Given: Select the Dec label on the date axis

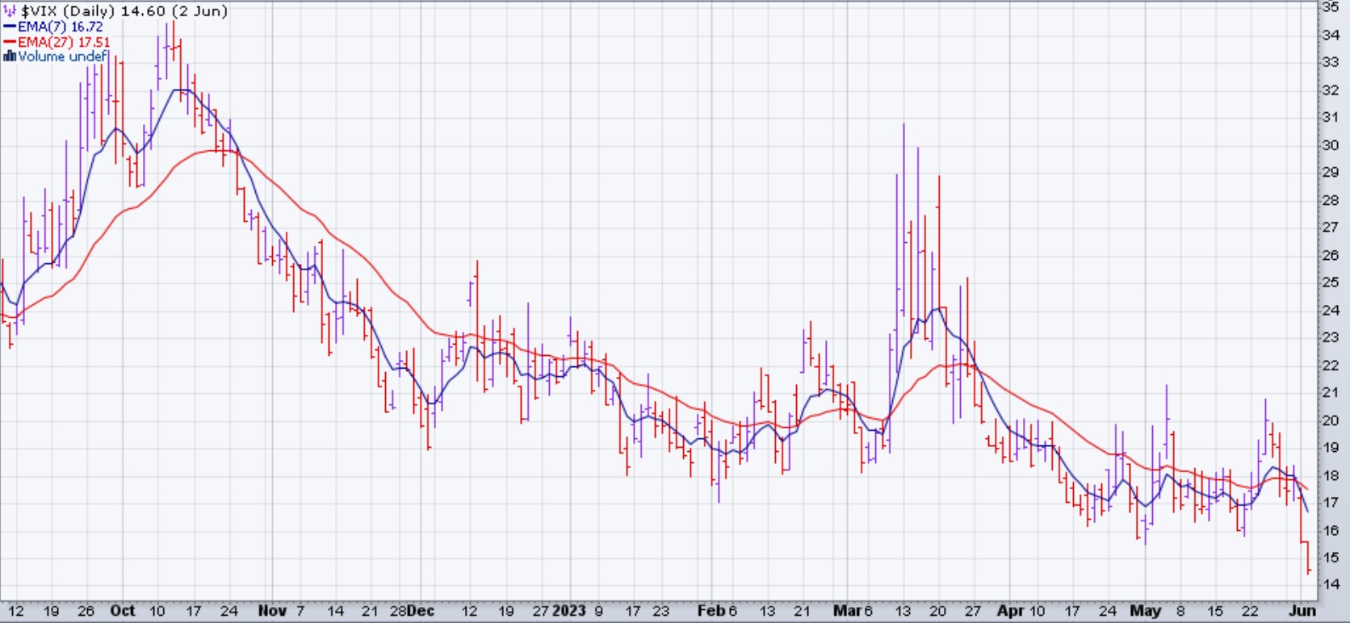Looking at the screenshot, I should (420, 611).
